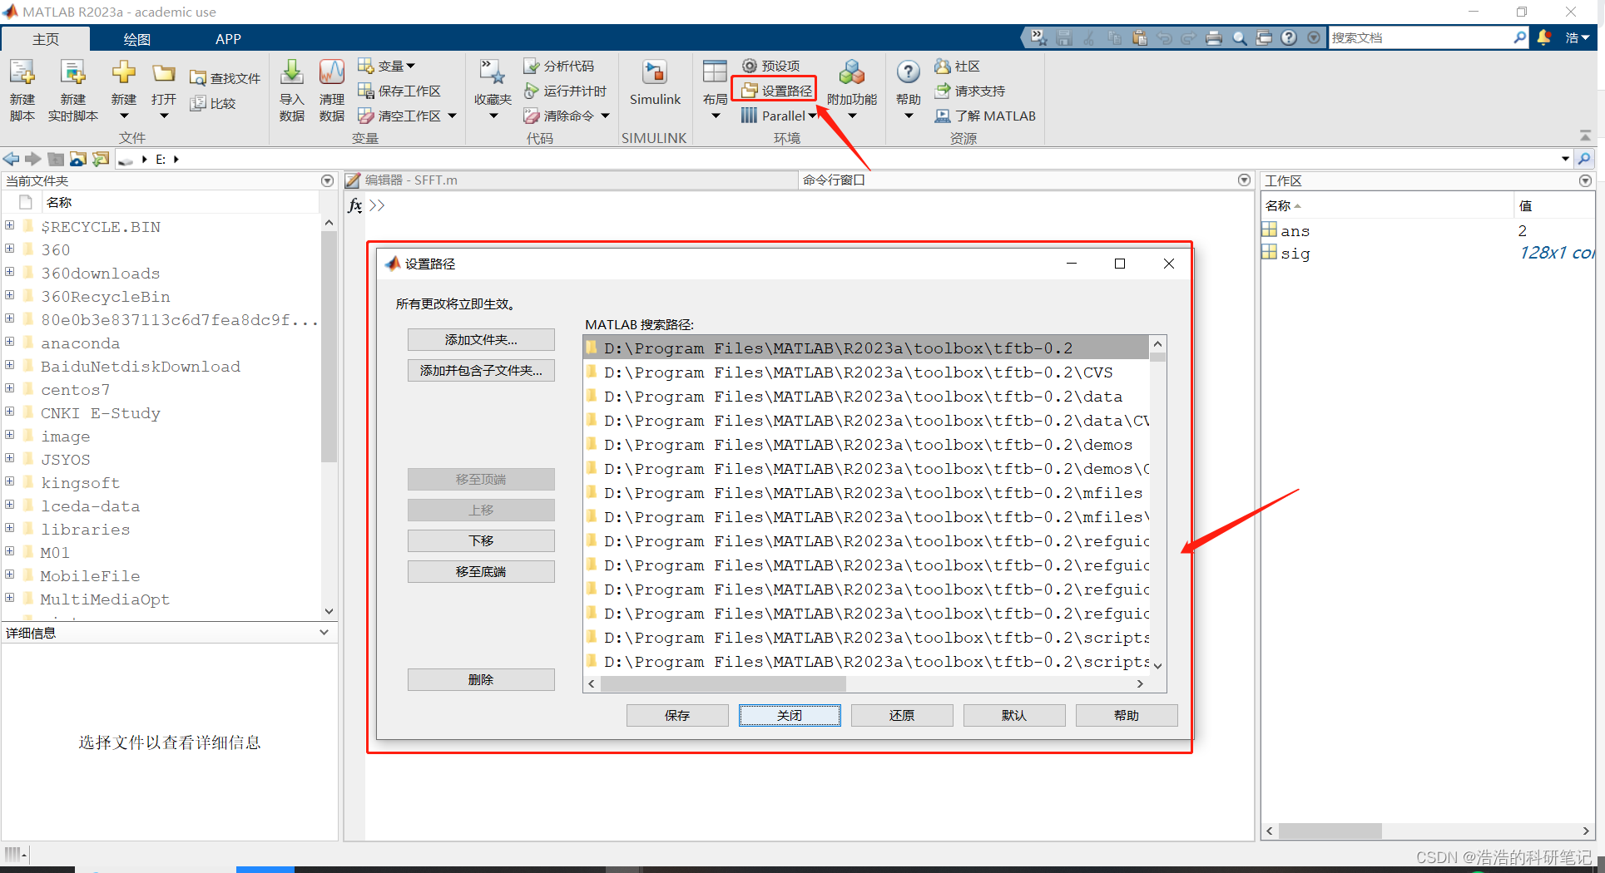Image resolution: width=1605 pixels, height=873 pixels.
Task: Click Analyze Code (分析代码)
Action: click(559, 66)
